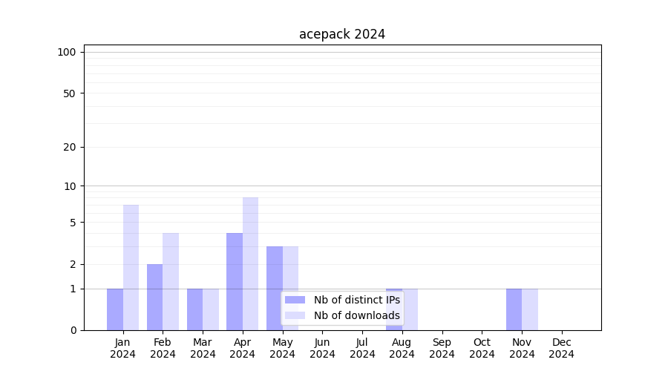Click the 100 y-axis tick label
The height and width of the screenshot is (371, 668).
(x=67, y=52)
